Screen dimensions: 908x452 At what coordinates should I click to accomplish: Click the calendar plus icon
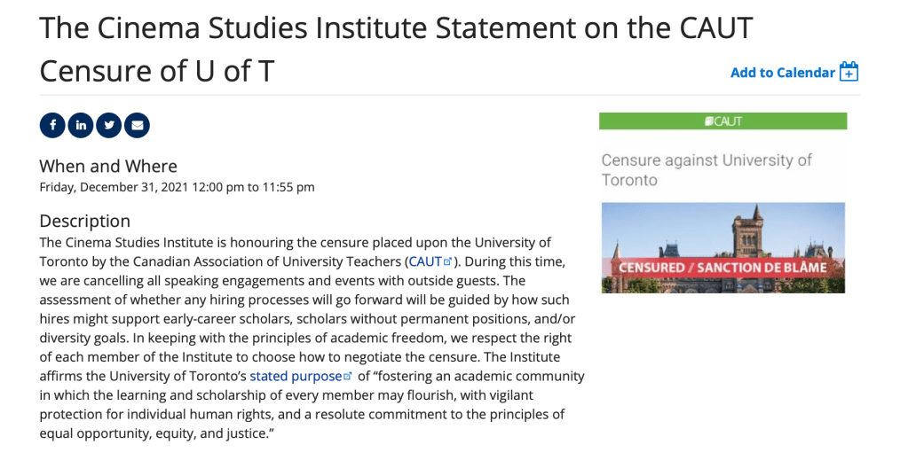849,72
